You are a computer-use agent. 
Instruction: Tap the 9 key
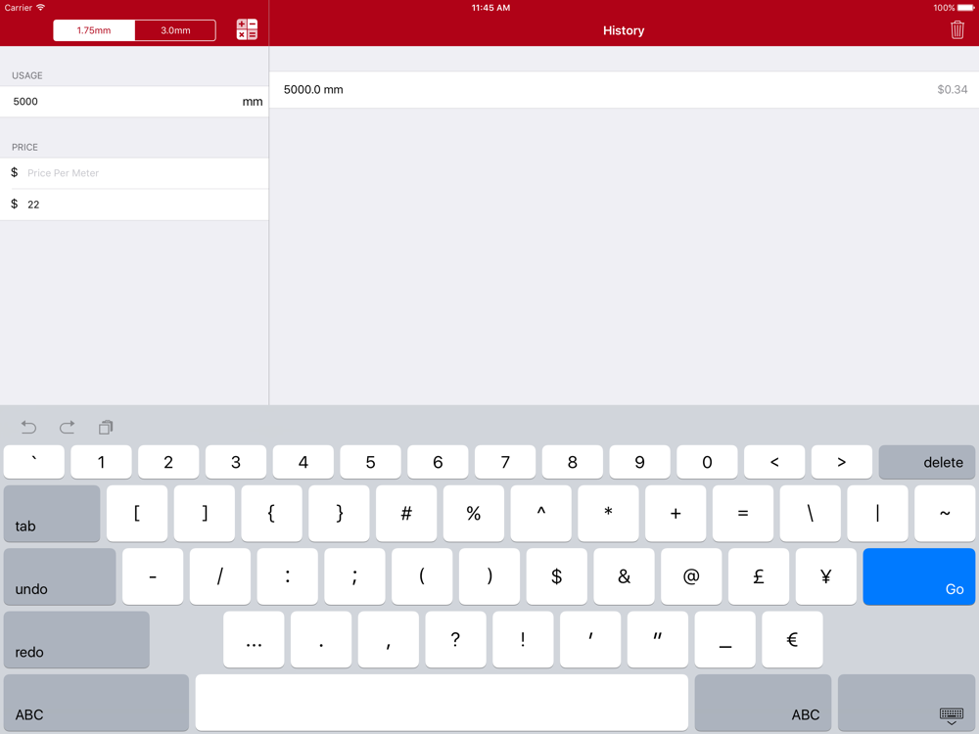[x=639, y=462]
